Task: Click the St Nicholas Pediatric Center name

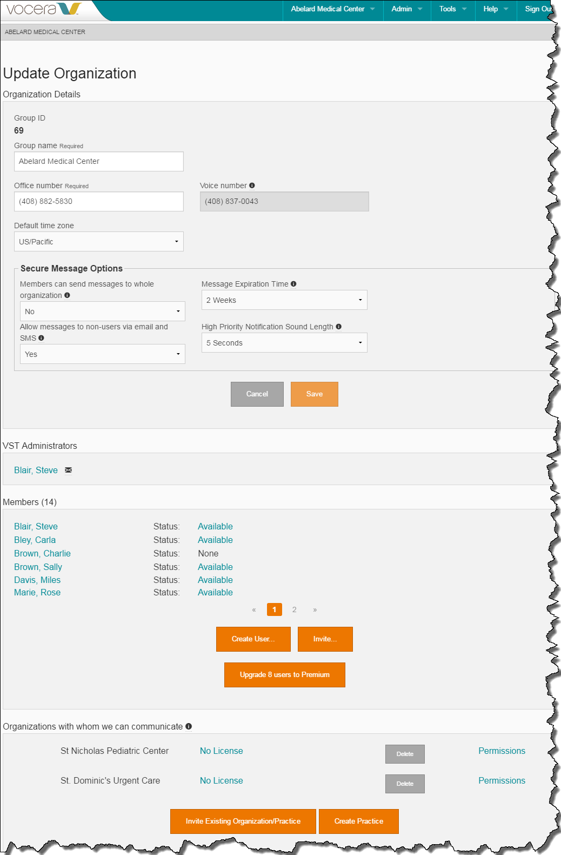Action: 115,751
